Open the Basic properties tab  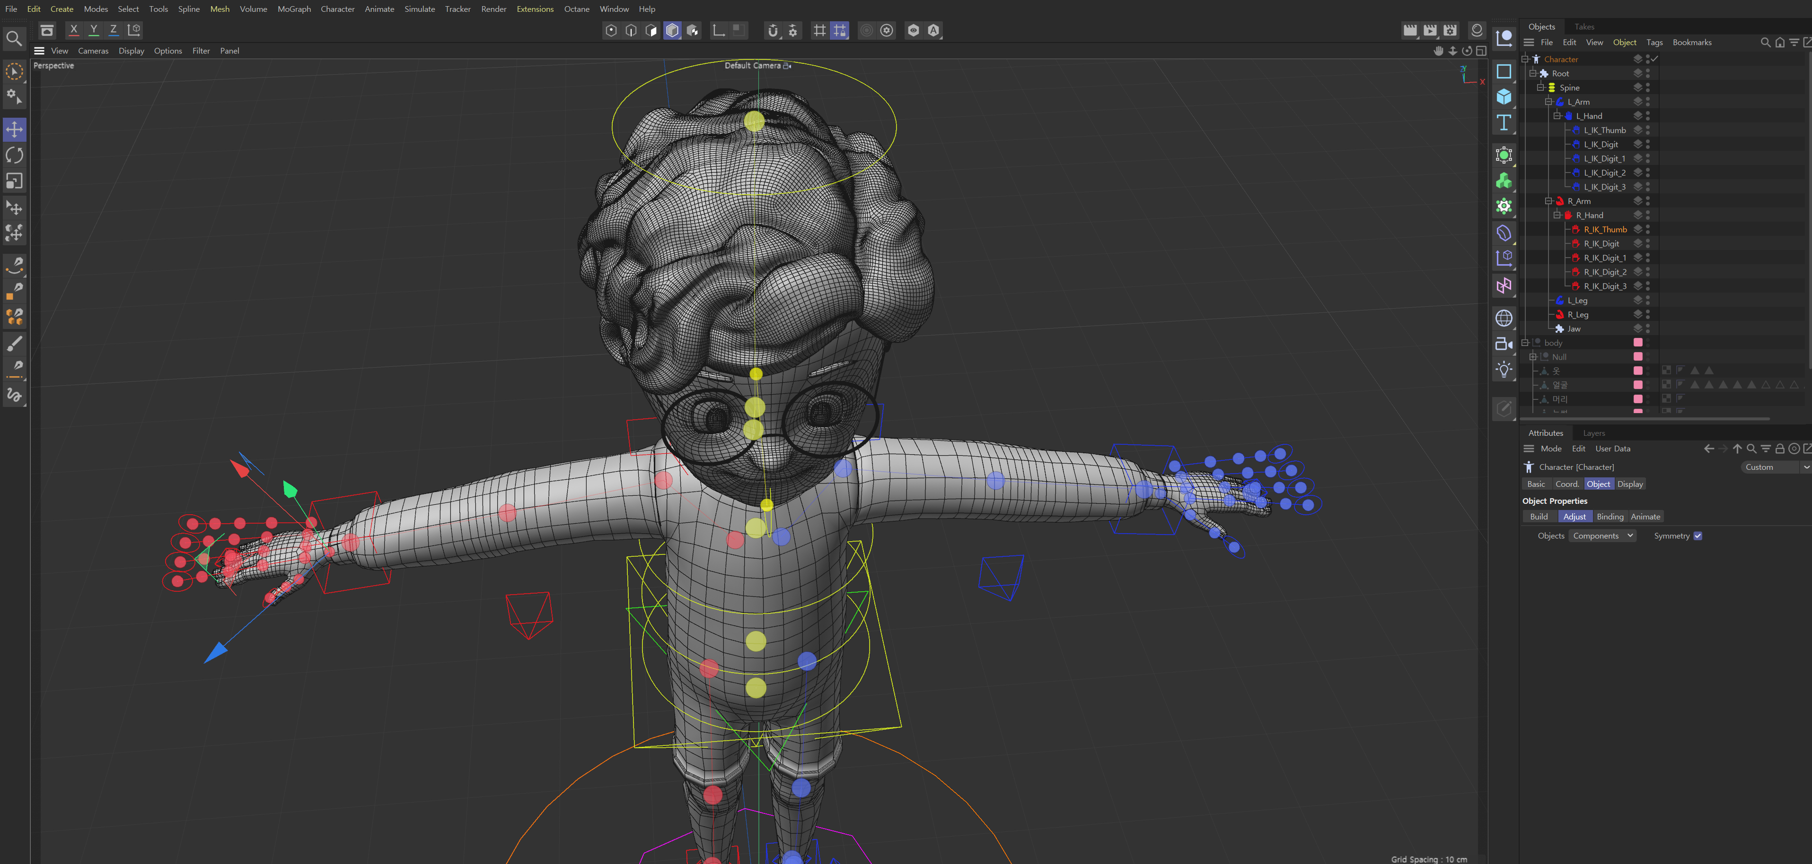1536,484
